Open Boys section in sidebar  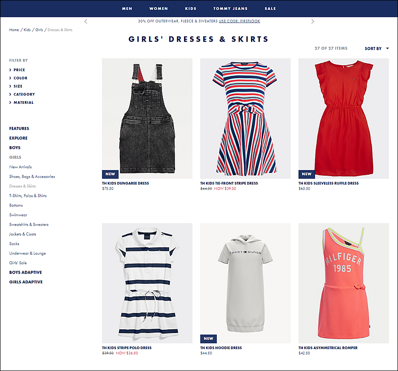15,148
